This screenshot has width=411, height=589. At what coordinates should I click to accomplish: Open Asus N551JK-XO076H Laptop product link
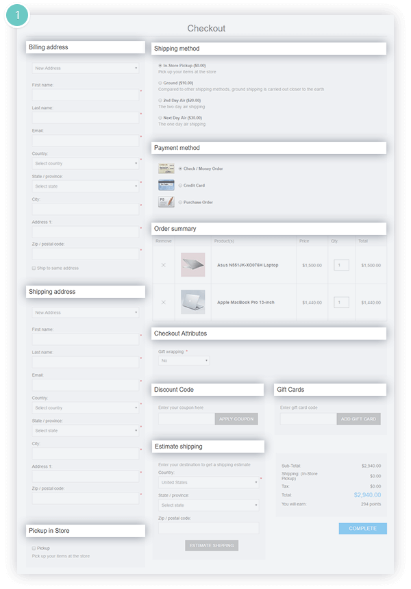coord(247,265)
